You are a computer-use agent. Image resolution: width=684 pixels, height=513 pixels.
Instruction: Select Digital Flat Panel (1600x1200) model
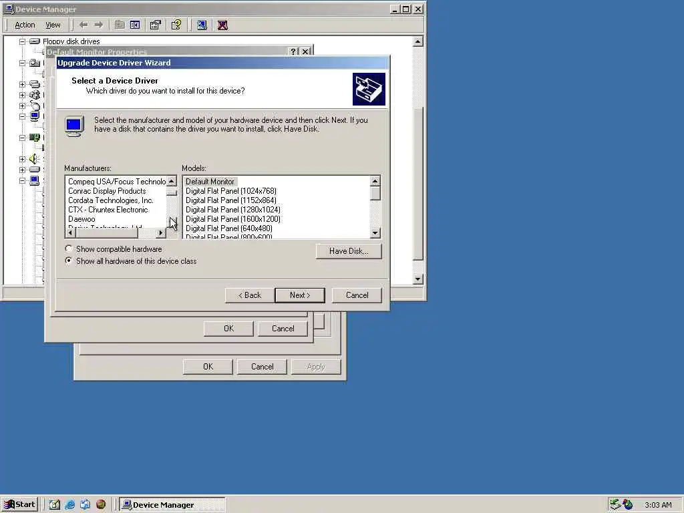coord(233,219)
